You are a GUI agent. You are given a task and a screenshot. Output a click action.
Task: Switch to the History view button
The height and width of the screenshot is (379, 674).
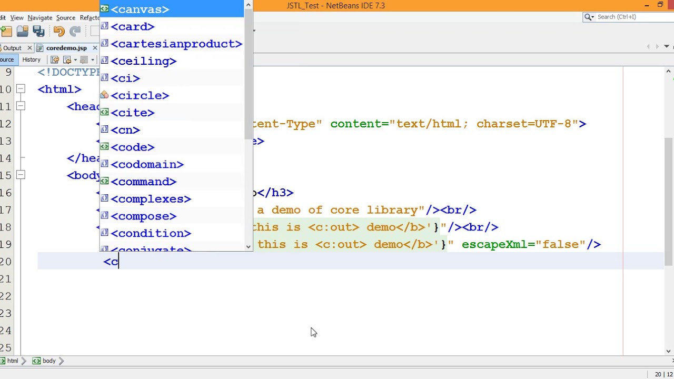coord(31,59)
